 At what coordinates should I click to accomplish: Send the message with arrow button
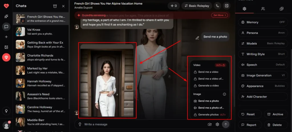[226, 124]
